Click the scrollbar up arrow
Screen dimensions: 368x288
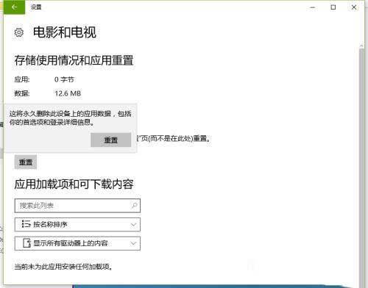[x=361, y=46]
